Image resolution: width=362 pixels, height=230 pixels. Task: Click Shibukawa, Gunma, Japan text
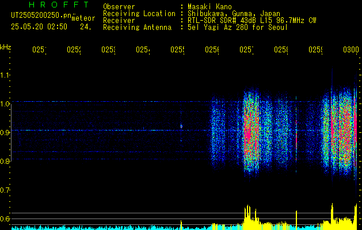click(x=234, y=14)
